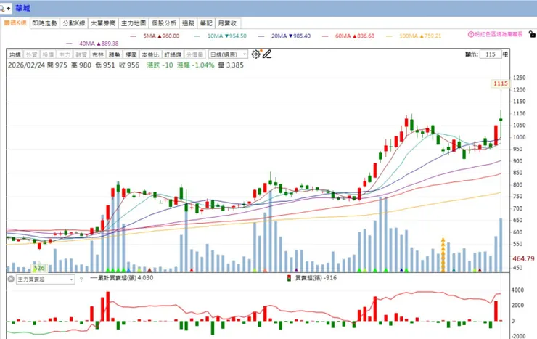
Task: Select the pencil drawing tool
Action: click(x=267, y=54)
